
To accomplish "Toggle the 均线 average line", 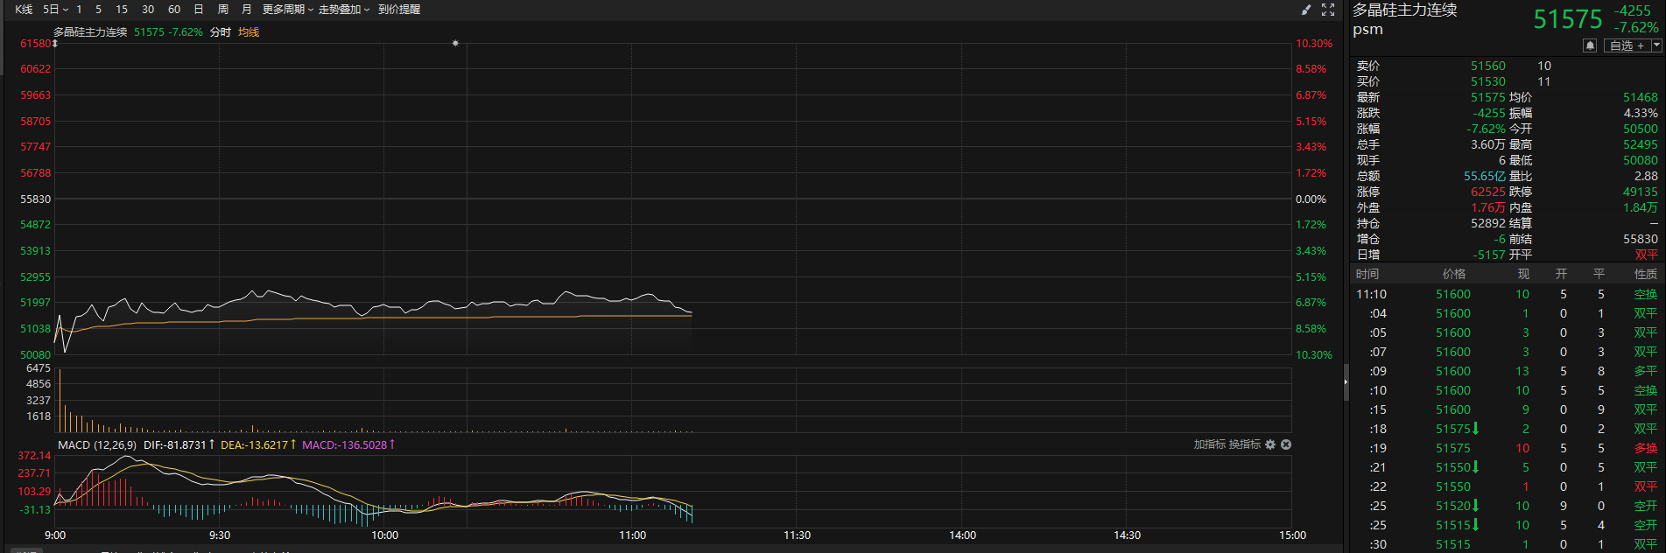I will point(249,32).
